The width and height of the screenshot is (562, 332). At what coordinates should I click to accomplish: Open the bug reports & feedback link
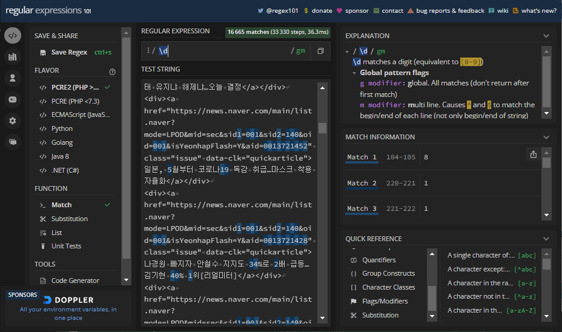pos(450,11)
